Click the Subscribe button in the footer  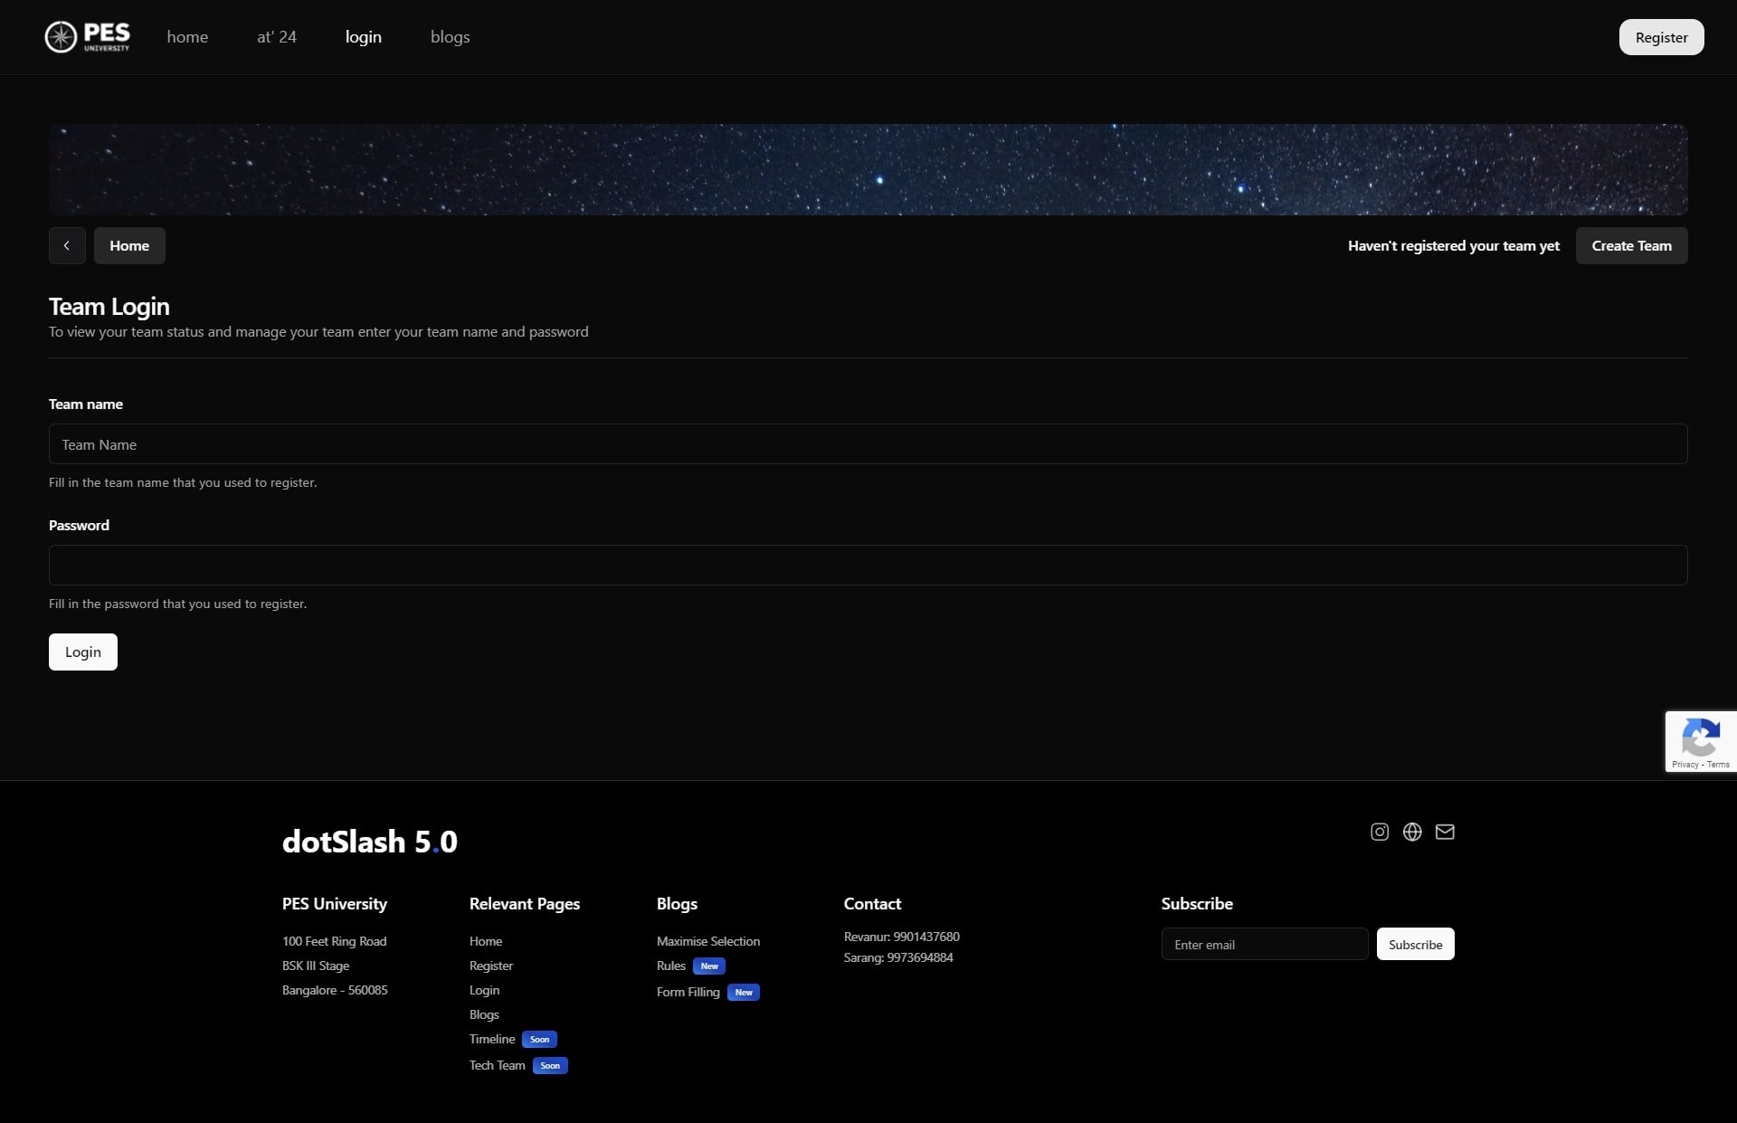click(x=1414, y=943)
